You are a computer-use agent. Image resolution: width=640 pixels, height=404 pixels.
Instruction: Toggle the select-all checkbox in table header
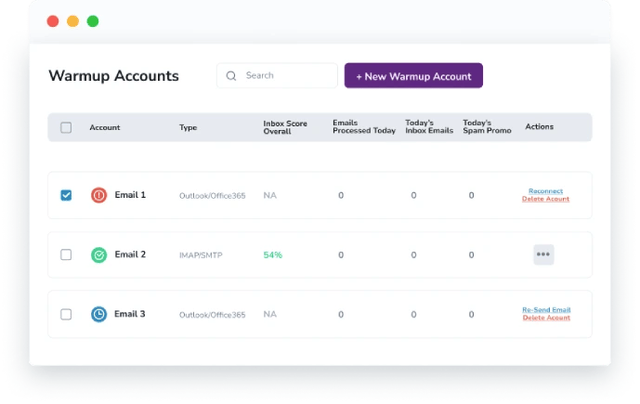(x=66, y=127)
